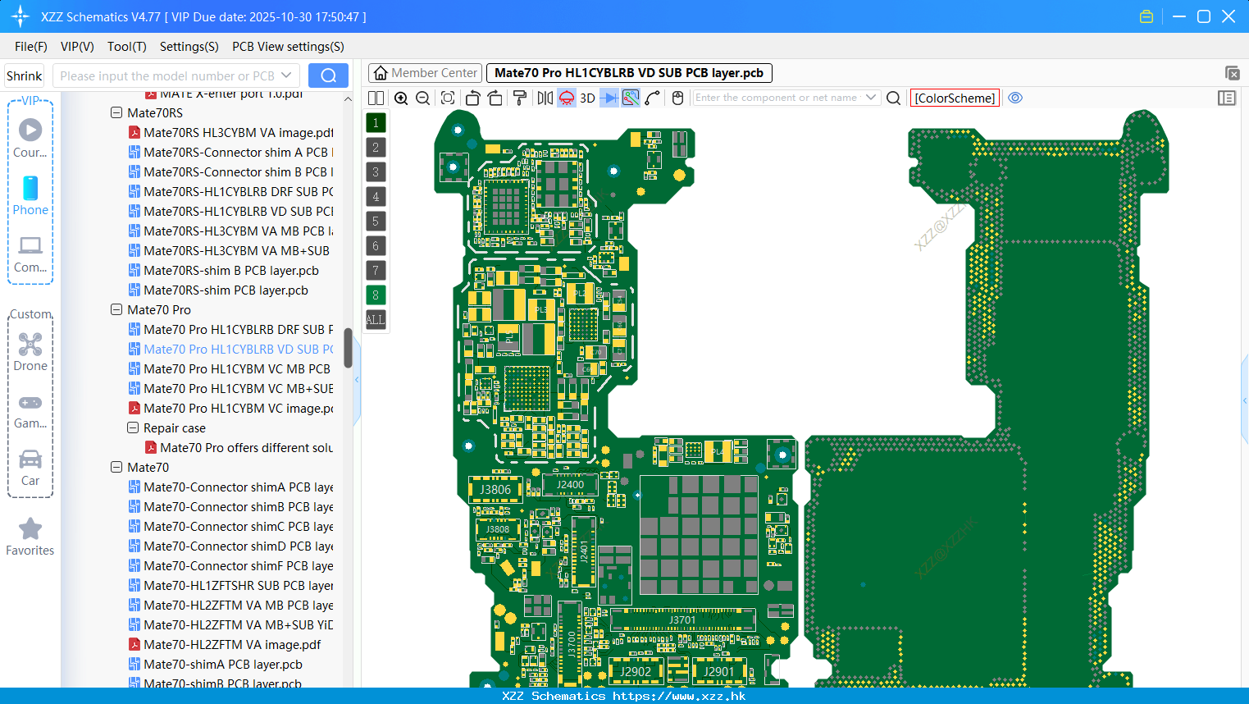Collapse the Repair case folder
The height and width of the screenshot is (704, 1249).
click(x=133, y=427)
